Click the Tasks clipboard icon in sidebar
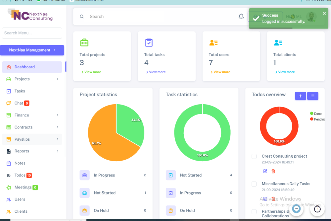The width and height of the screenshot is (331, 221). [9, 91]
